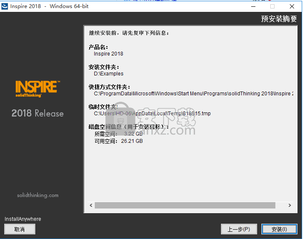Click the INSPIRE solidThinking logo
The width and height of the screenshot is (303, 239).
pos(38,89)
